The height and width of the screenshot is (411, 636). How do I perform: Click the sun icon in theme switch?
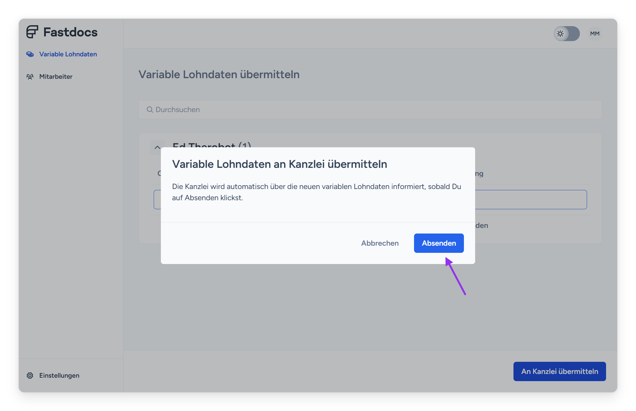coord(560,34)
